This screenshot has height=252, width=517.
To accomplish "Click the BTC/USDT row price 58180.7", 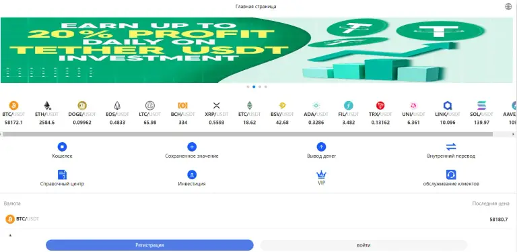I will pyautogui.click(x=499, y=220).
